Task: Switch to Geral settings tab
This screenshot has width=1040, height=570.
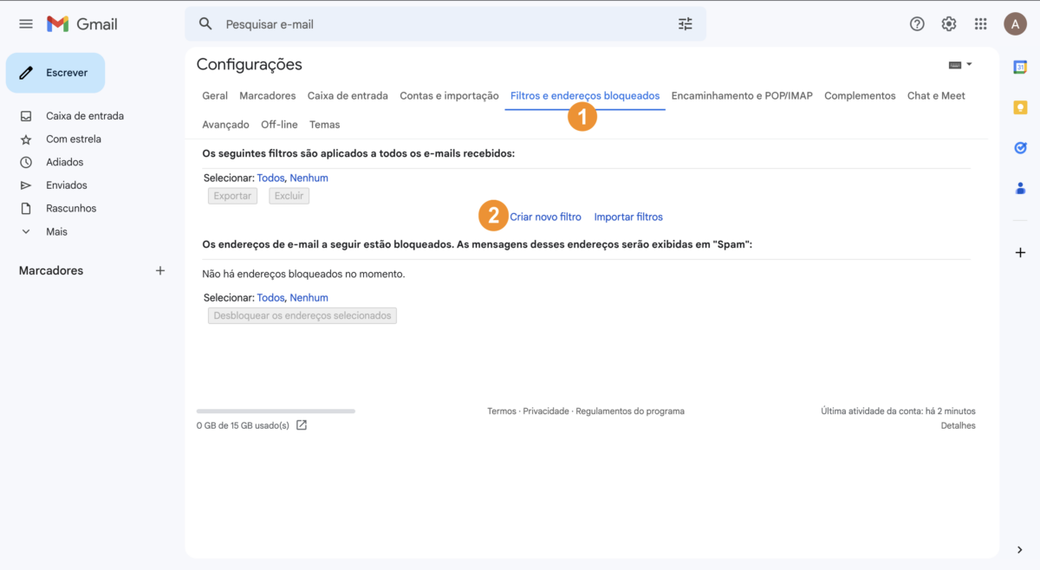Action: (215, 96)
